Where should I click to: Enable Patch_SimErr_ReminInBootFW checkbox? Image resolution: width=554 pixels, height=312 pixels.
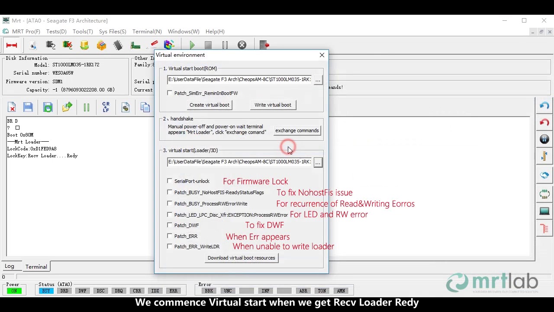click(x=170, y=93)
